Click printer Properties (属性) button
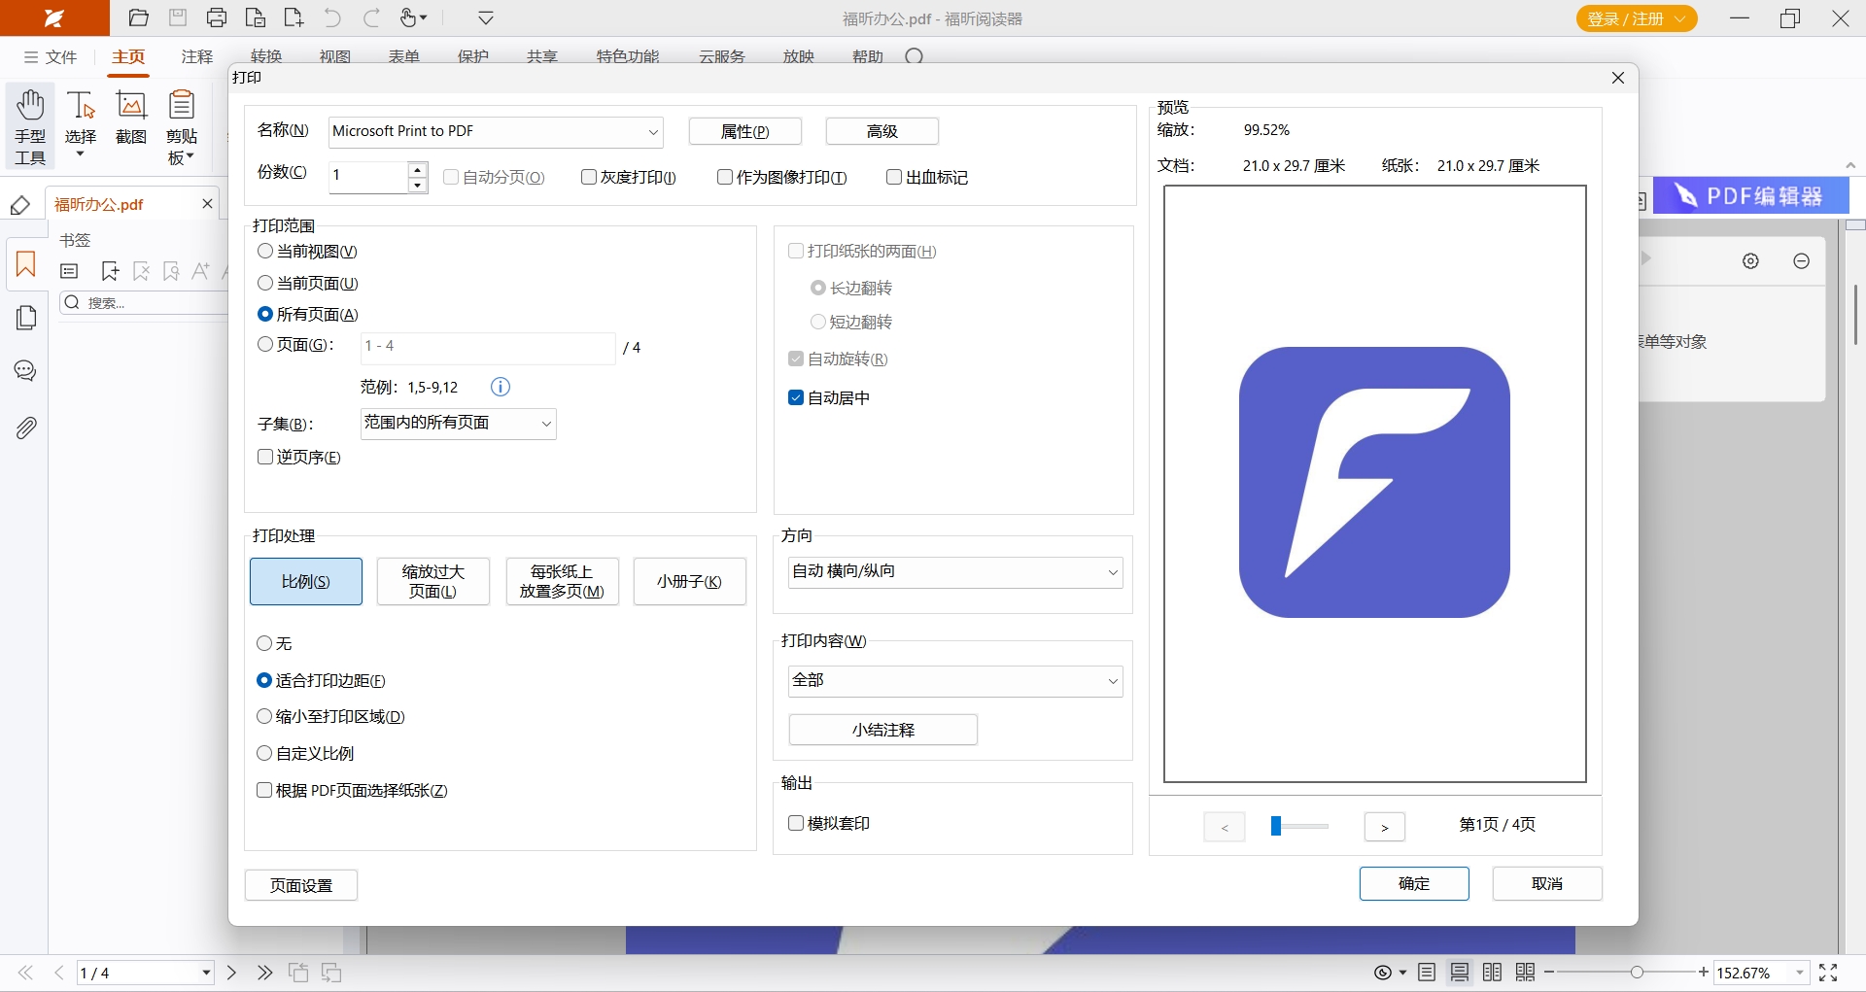This screenshot has height=992, width=1866. click(745, 131)
